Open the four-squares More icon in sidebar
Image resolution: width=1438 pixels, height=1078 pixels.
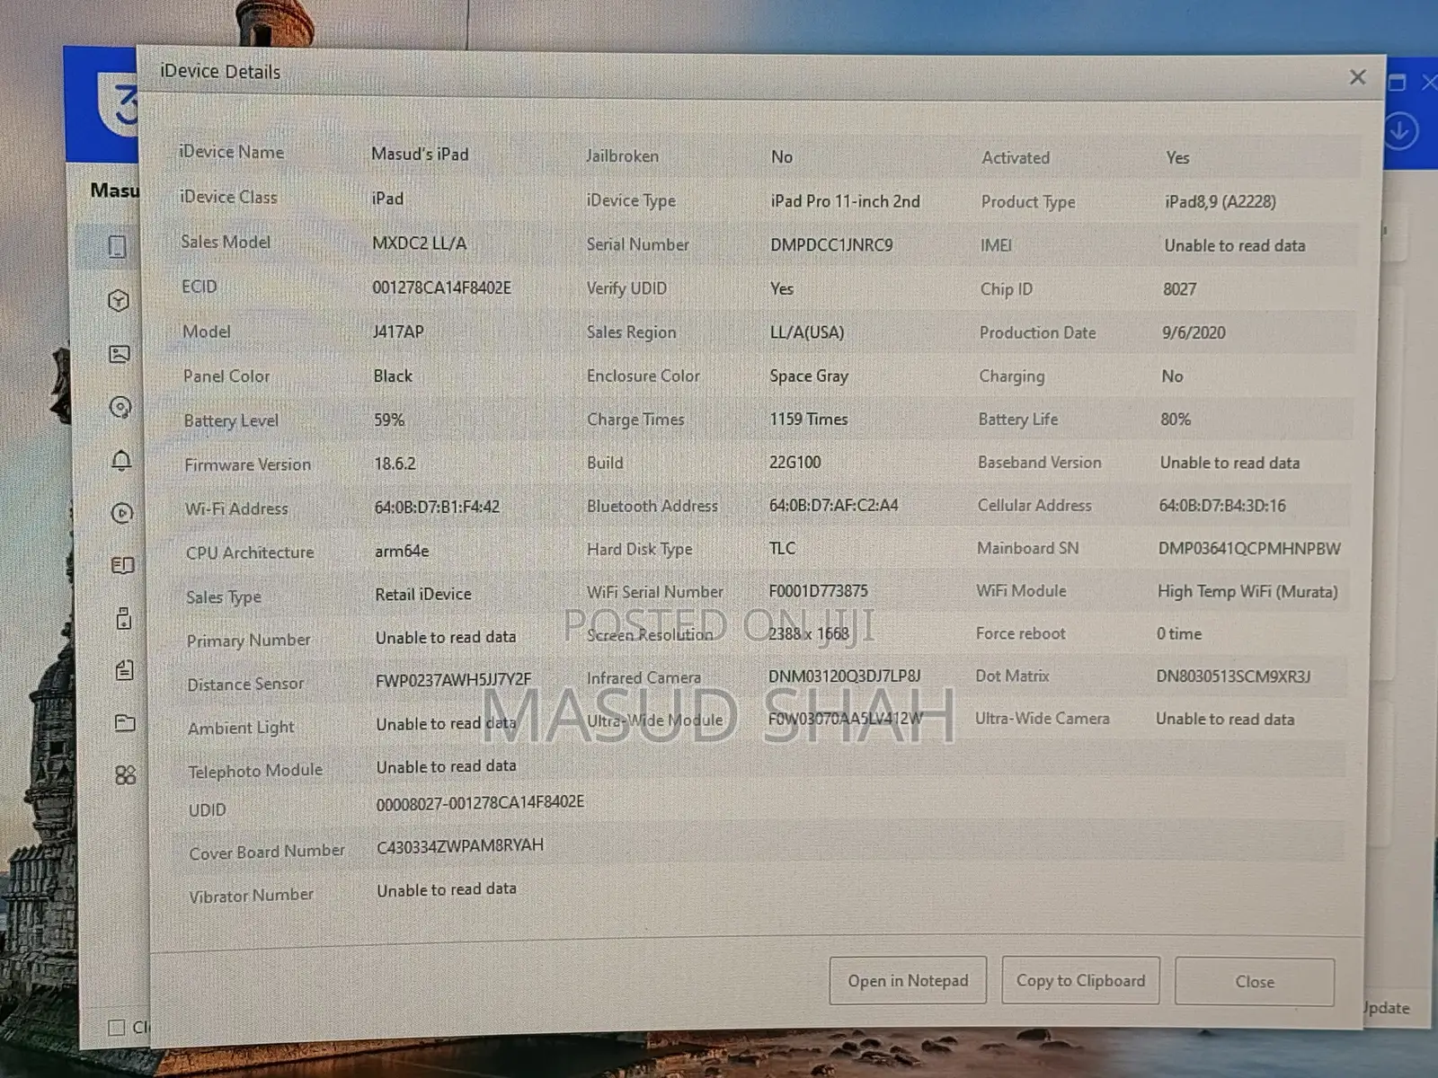126,775
